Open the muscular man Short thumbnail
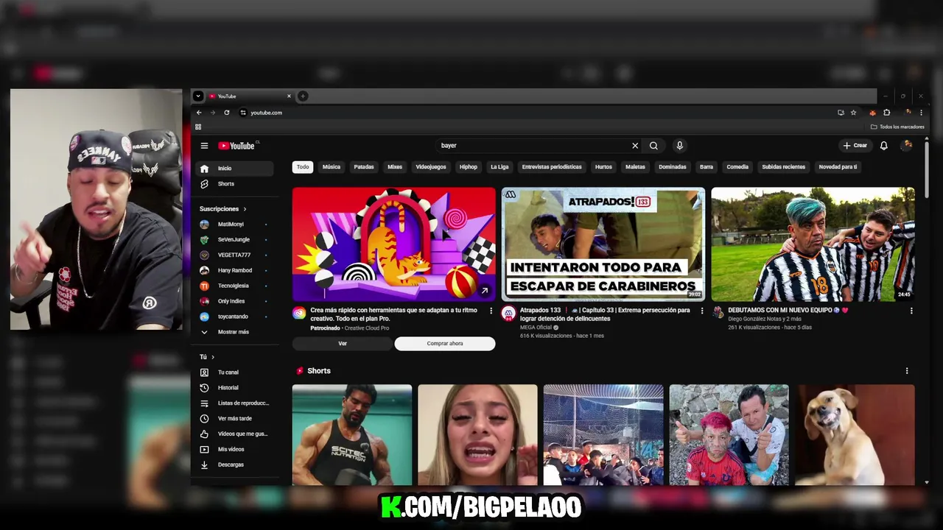Viewport: 943px width, 530px height. pyautogui.click(x=352, y=435)
